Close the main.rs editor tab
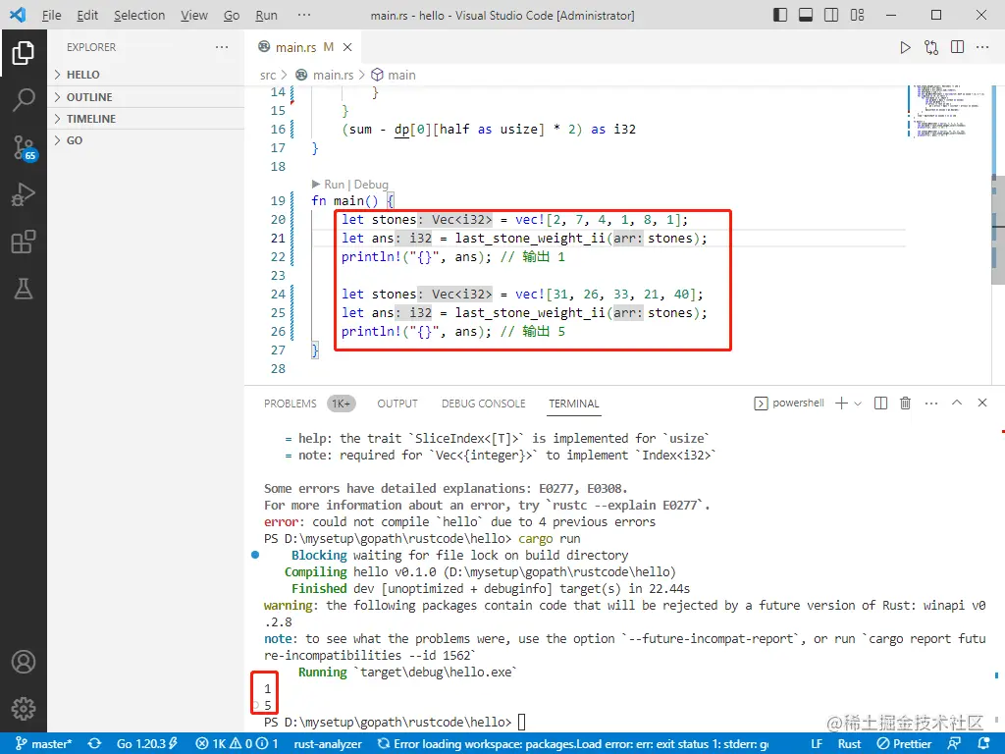 click(x=347, y=47)
